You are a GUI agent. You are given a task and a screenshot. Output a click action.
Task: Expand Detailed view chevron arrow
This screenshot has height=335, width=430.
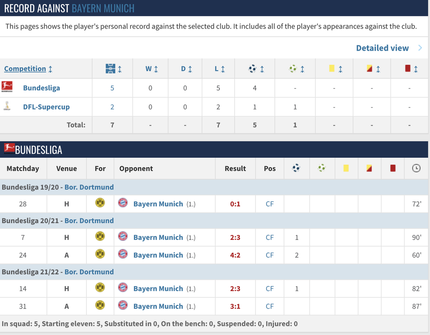click(420, 48)
